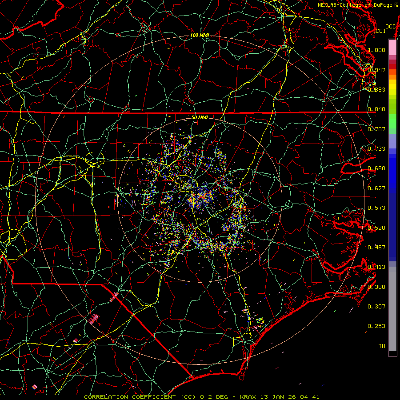400x400 pixels.
Task: Click the 0.947 legend value
Action: click(x=376, y=70)
